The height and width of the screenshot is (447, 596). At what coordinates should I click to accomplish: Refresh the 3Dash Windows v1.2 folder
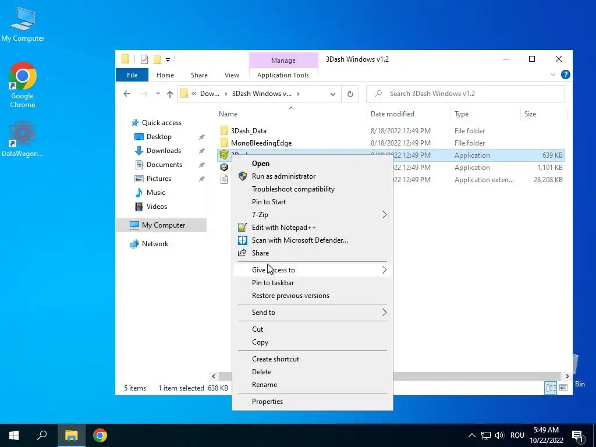[x=350, y=94]
